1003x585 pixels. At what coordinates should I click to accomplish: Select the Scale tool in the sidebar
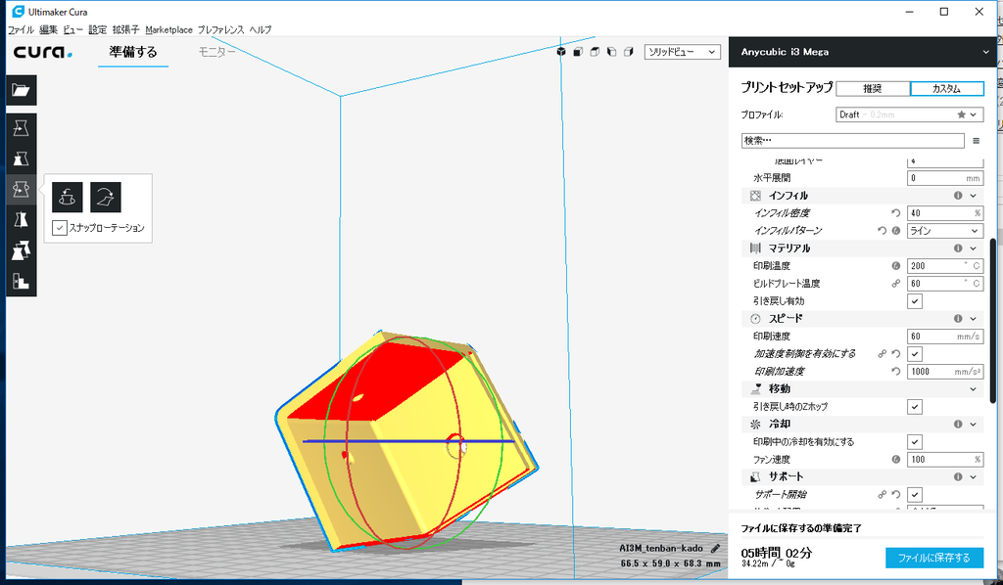[22, 158]
